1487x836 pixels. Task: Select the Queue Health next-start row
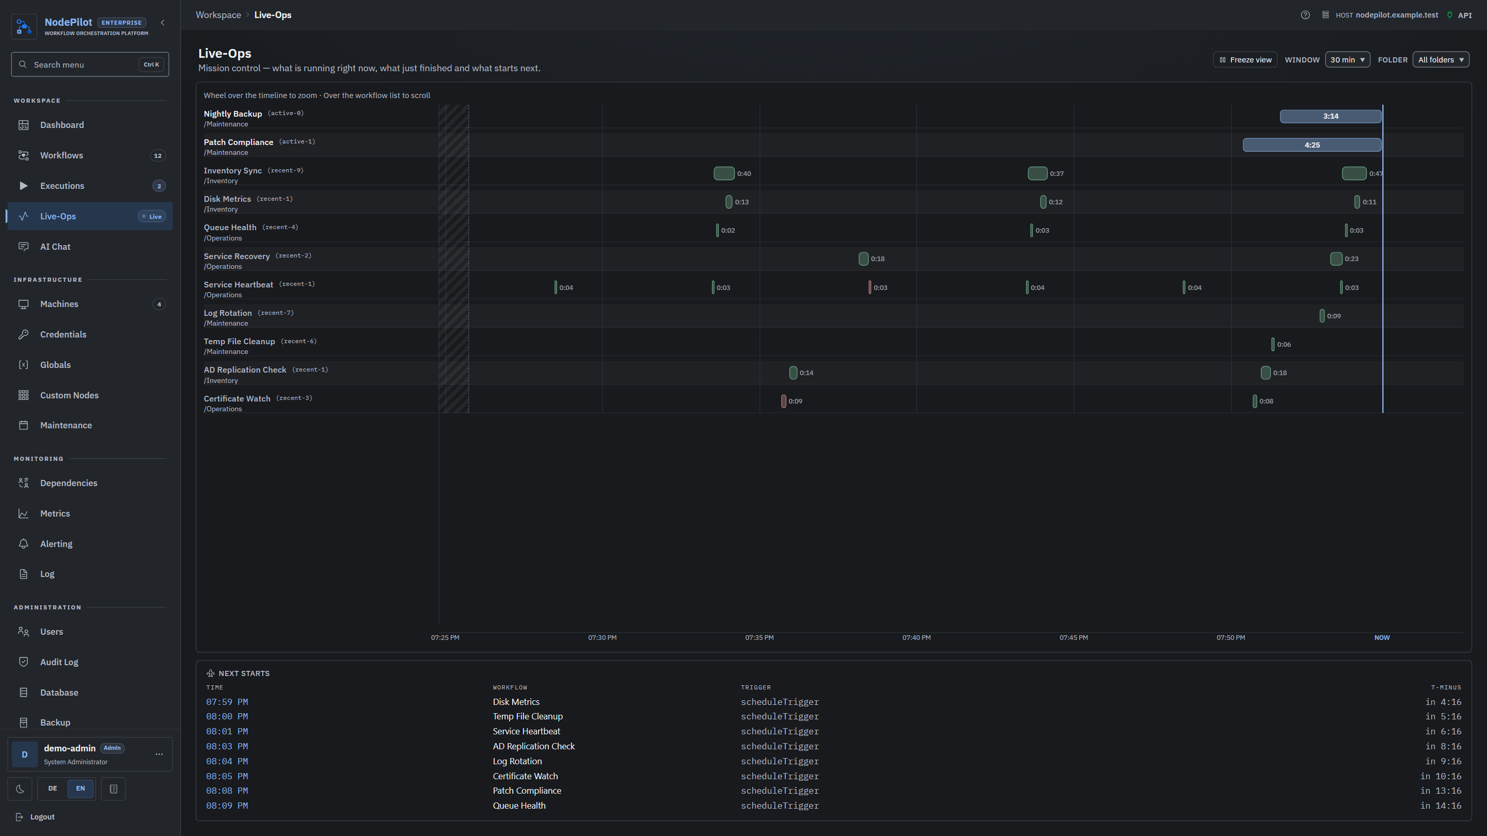(x=833, y=806)
